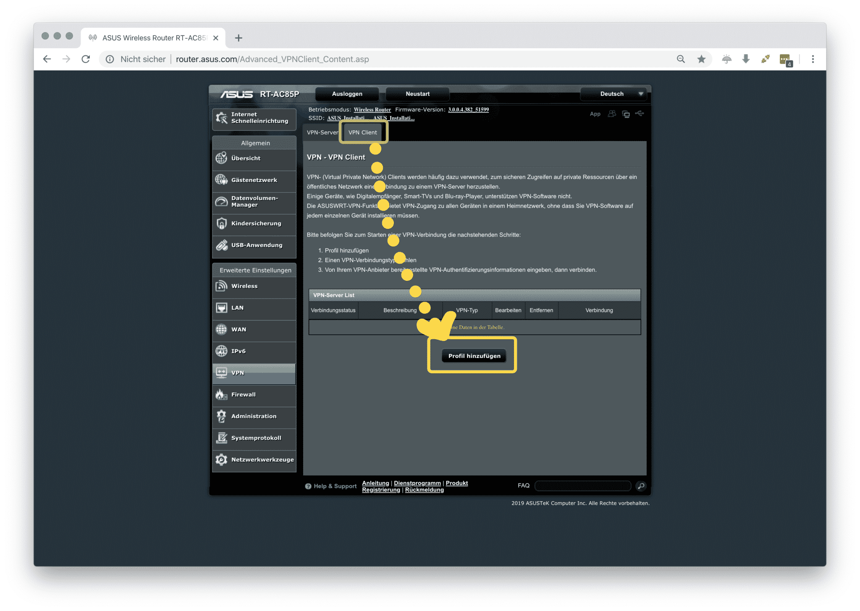Open the Anleitung support link
The image size is (860, 611).
pos(375,483)
